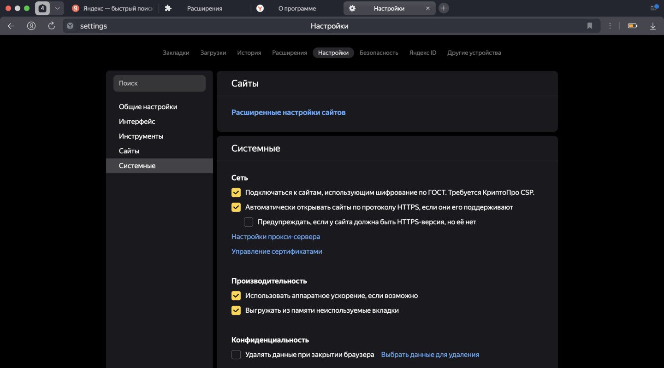Viewport: 664px width, 368px height.
Task: Open downloads via the arrow icon
Action: pos(653,26)
